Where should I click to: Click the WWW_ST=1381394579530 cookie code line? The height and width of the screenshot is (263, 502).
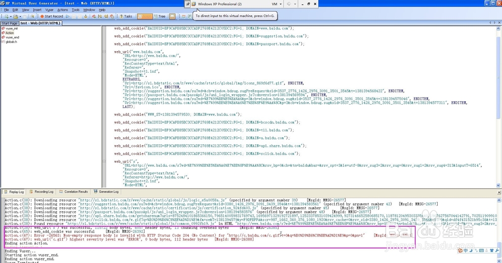click(x=178, y=114)
